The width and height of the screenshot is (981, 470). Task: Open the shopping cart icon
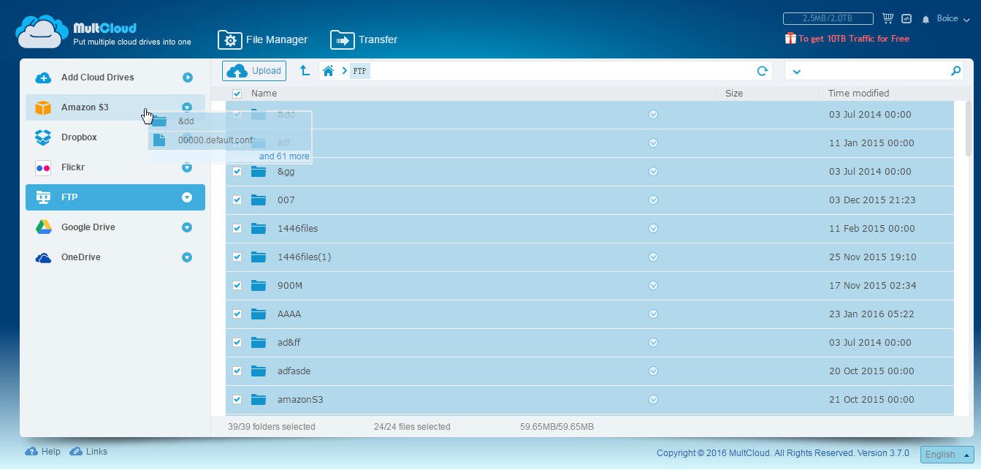[888, 18]
